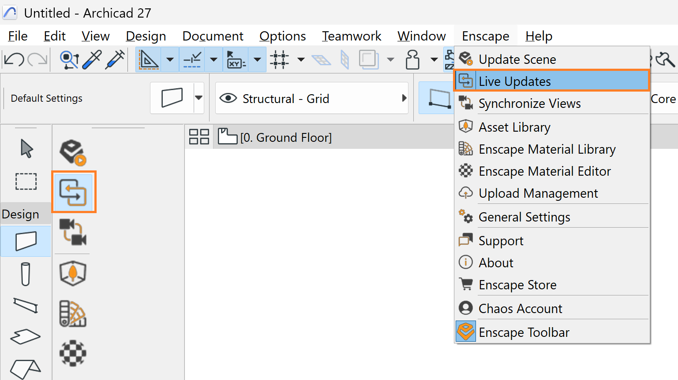678x380 pixels.
Task: Select the Inject Parameters syringe
Action: 116,59
